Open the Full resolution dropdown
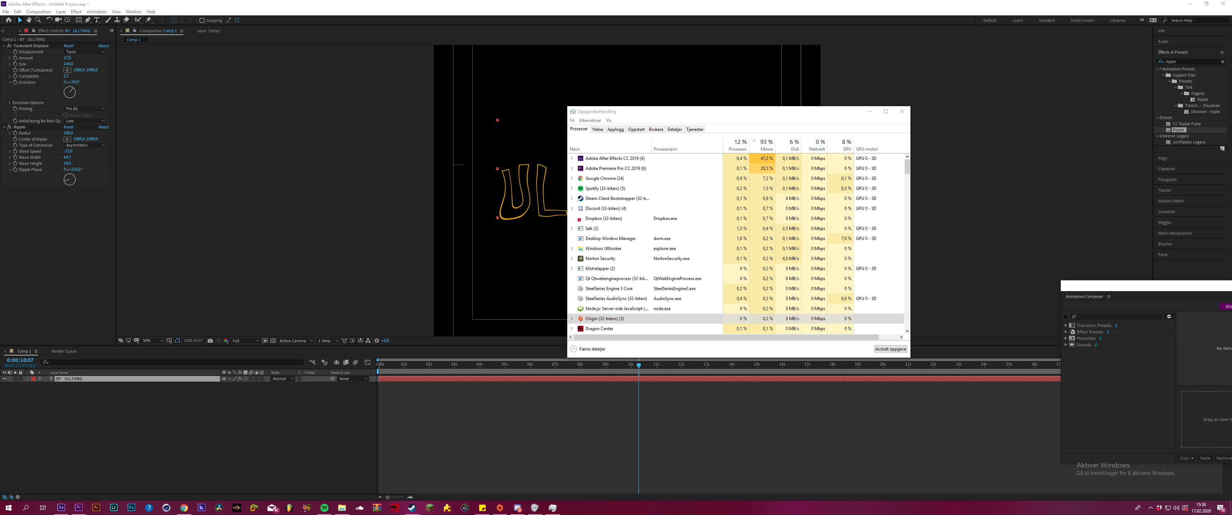 [x=245, y=340]
